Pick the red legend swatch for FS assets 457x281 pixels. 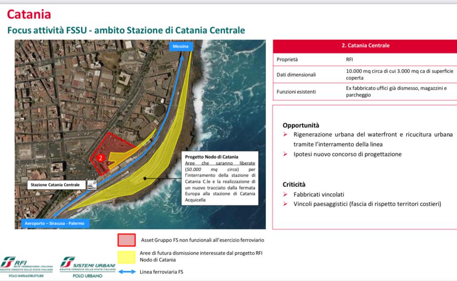[126, 240]
